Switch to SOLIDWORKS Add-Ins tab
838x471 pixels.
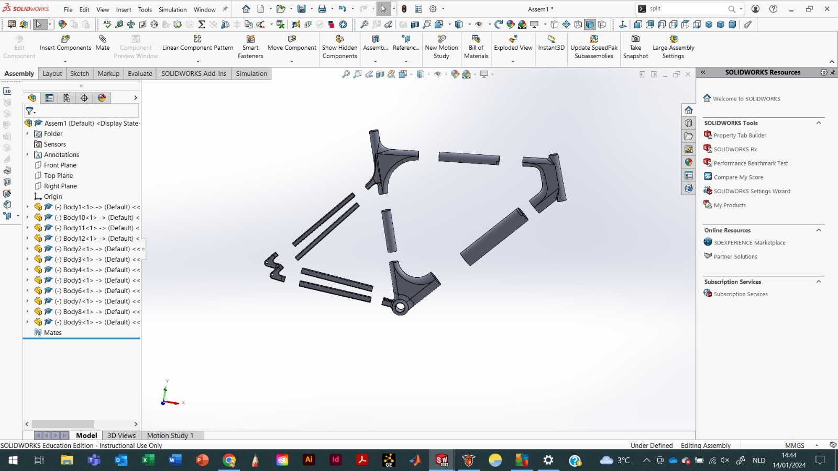tap(194, 74)
